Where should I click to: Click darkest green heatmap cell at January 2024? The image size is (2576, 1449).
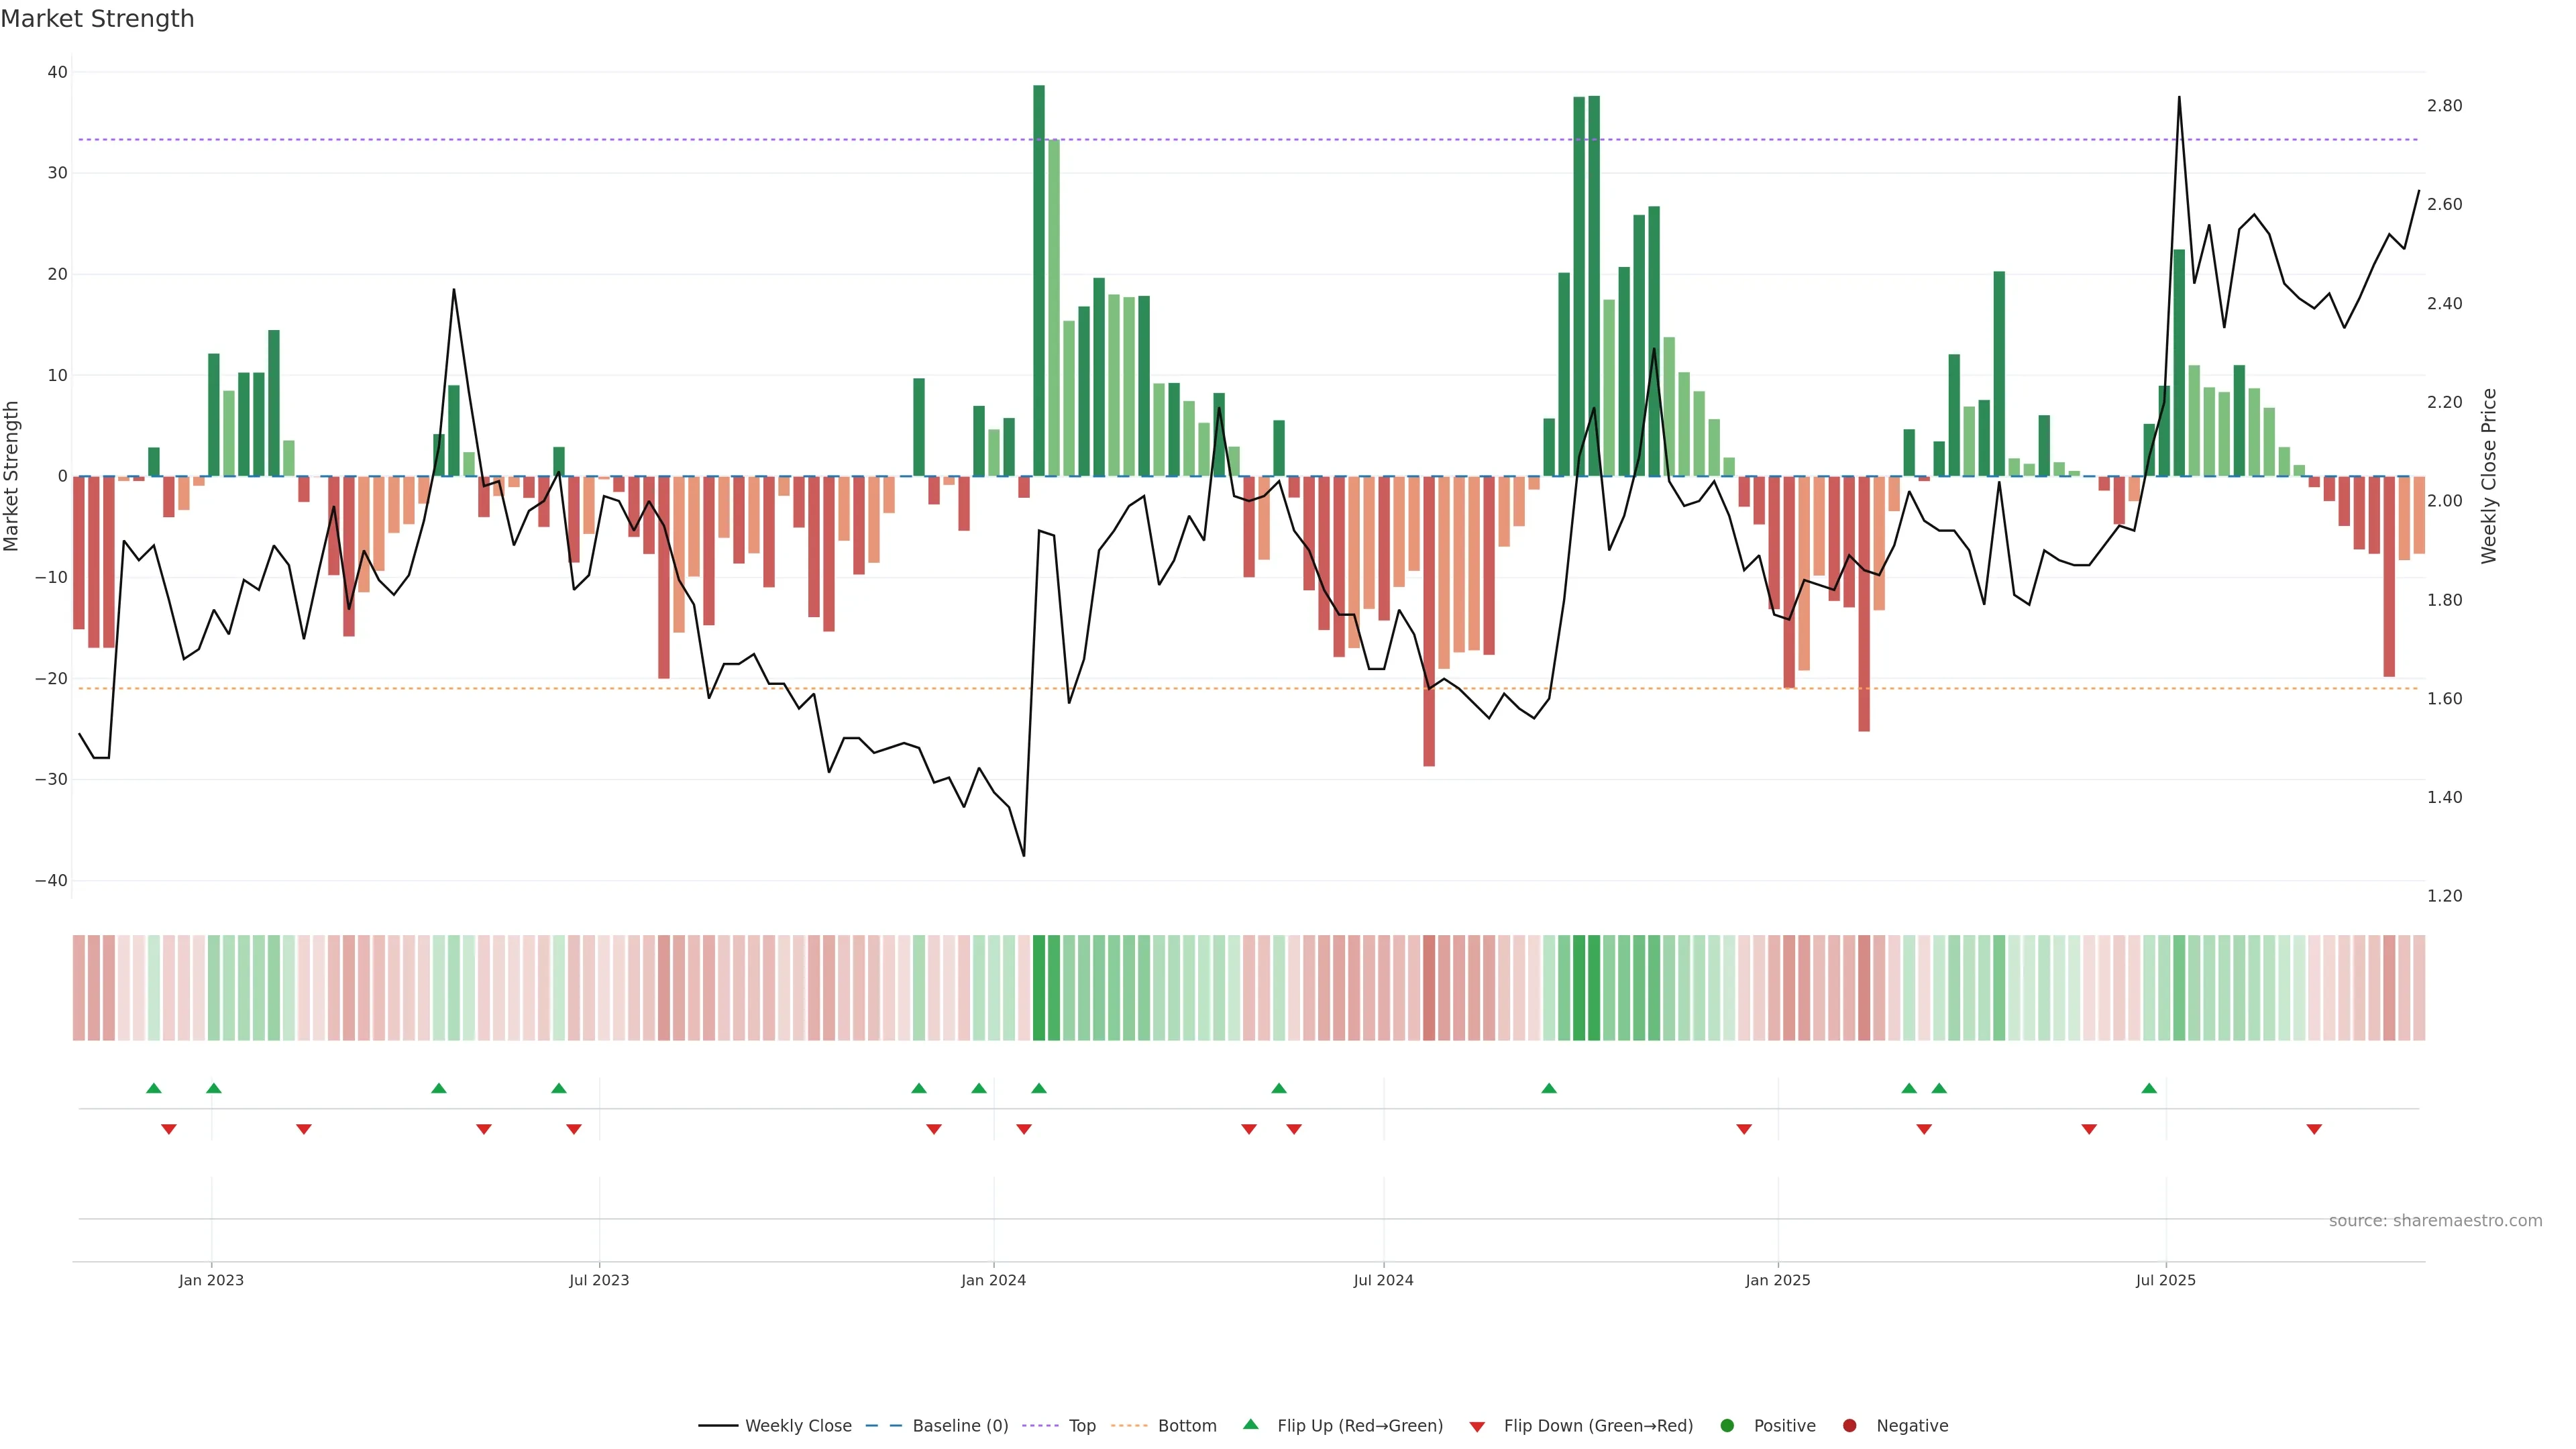(x=1039, y=988)
